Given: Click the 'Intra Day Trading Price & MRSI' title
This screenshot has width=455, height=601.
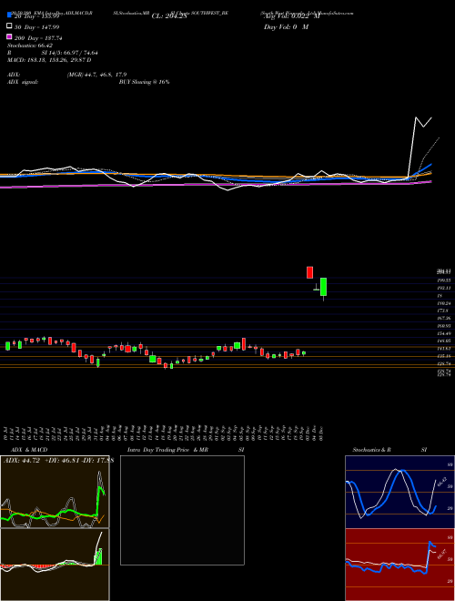Looking at the screenshot, I should coord(186,450).
